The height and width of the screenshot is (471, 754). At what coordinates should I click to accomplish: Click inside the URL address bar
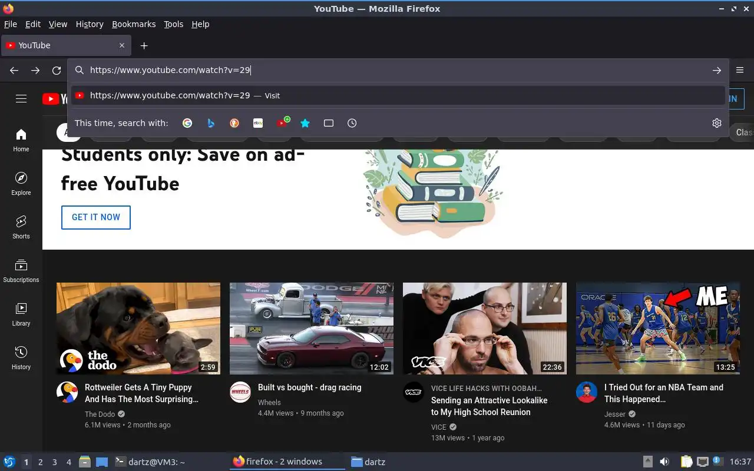[x=398, y=70]
